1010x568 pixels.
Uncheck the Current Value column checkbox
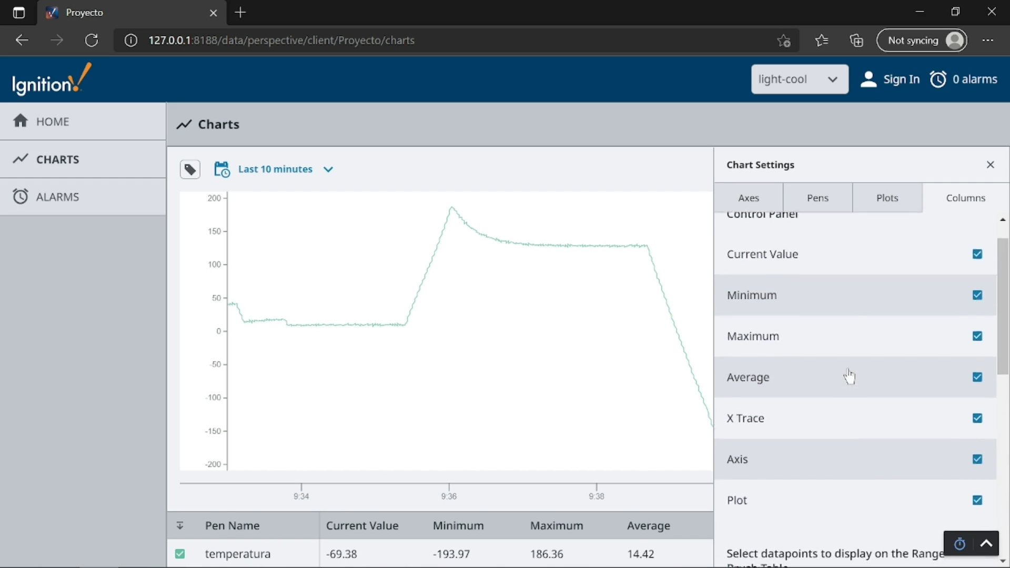[977, 254]
